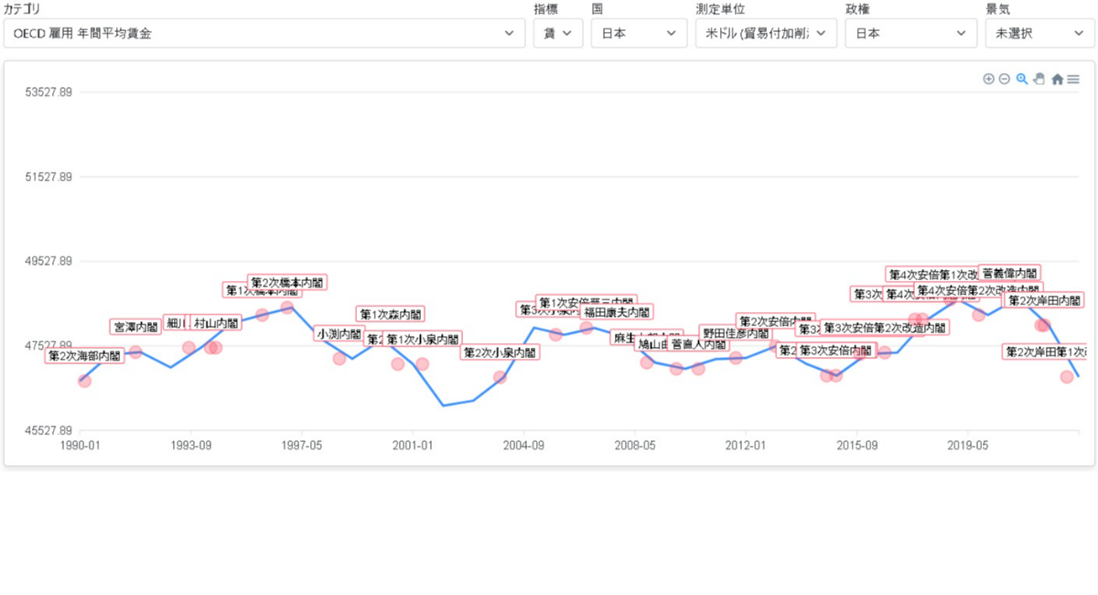Enable the panning hand tool
This screenshot has width=1098, height=595.
(1039, 80)
